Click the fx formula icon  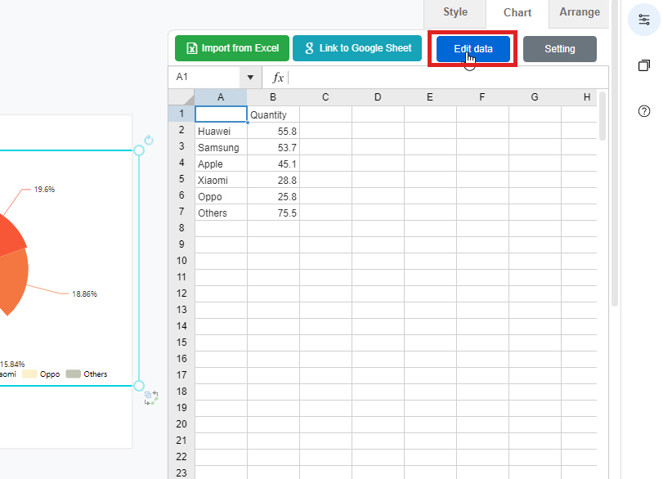coord(278,77)
